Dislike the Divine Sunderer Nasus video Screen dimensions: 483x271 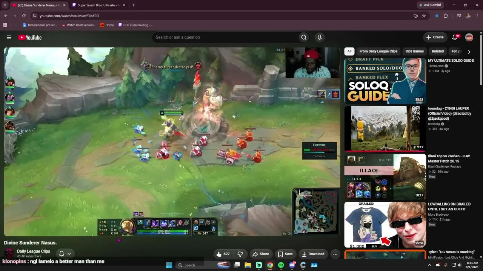pos(240,254)
